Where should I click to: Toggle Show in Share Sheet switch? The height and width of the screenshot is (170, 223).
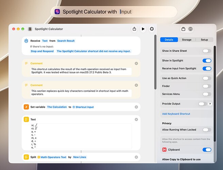tap(207, 51)
